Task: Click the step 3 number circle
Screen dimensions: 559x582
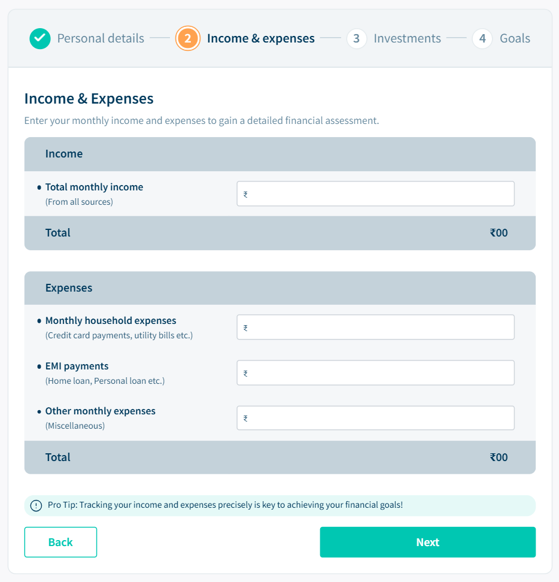Action: [356, 39]
